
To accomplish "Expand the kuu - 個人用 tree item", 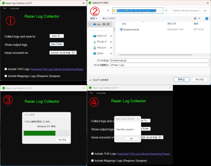I will click(90, 24).
